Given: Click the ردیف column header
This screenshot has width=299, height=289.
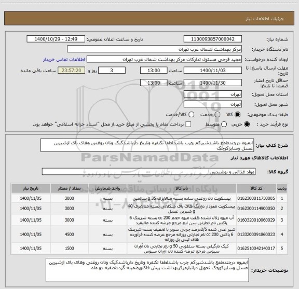Looking at the screenshot, I should coord(282,188).
